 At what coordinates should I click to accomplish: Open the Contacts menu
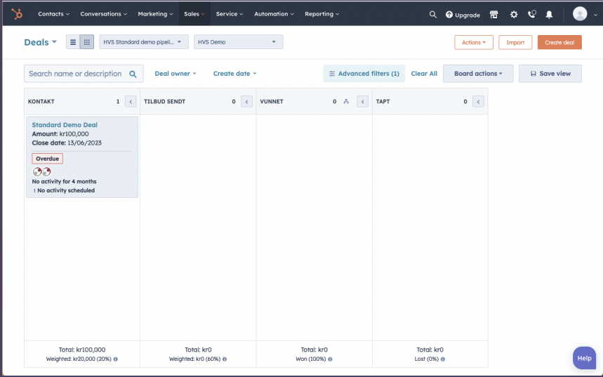[x=53, y=14]
